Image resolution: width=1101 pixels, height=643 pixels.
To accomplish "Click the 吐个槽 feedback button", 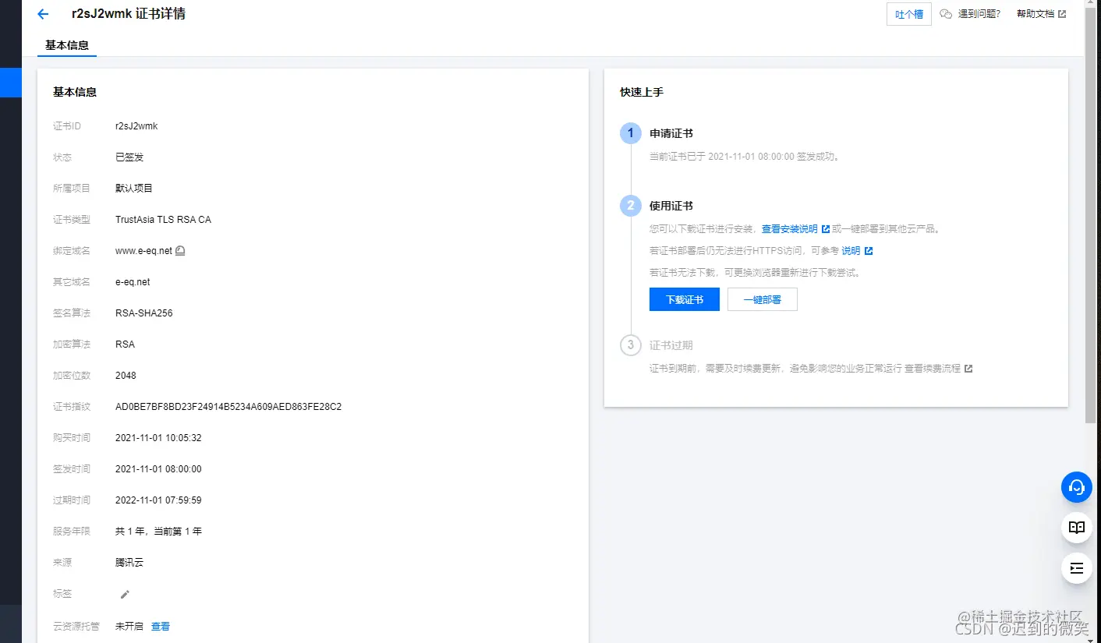I will 909,14.
